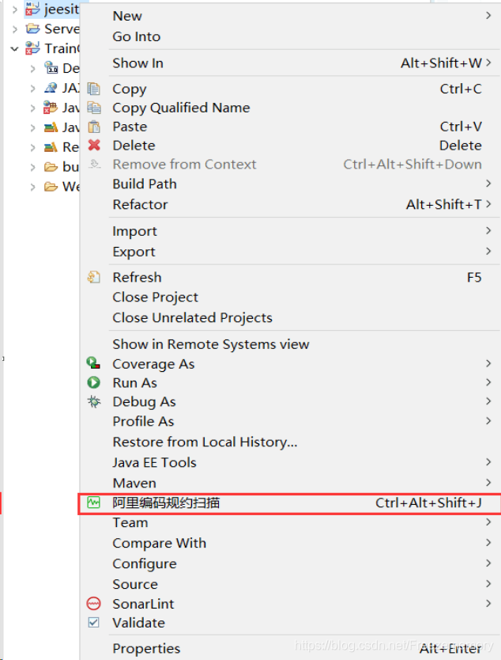Open the Refactor submenu
This screenshot has width=501, height=660.
click(x=290, y=204)
